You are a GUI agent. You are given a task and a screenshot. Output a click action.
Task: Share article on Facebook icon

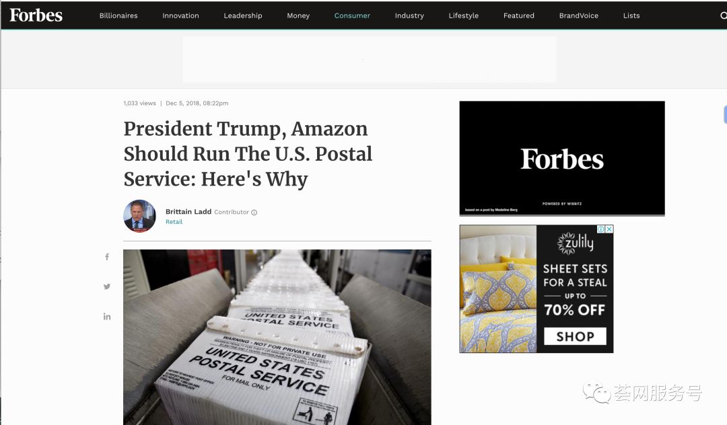point(107,257)
